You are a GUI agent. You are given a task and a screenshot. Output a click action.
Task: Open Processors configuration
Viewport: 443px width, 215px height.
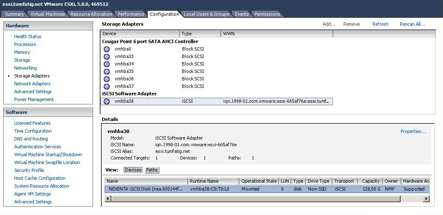pos(25,44)
